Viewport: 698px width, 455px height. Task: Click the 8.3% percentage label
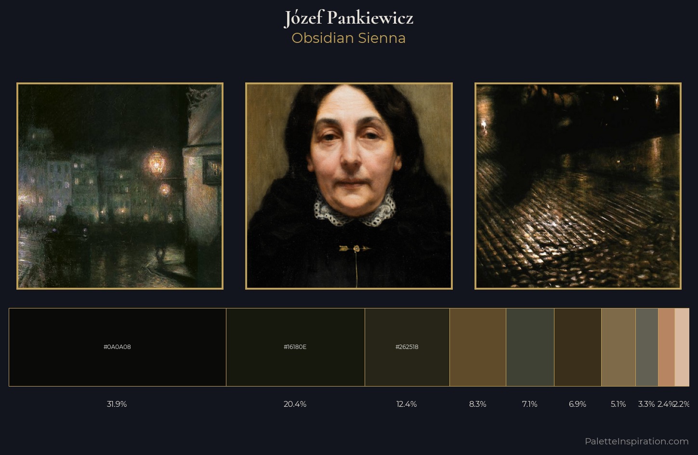(478, 404)
